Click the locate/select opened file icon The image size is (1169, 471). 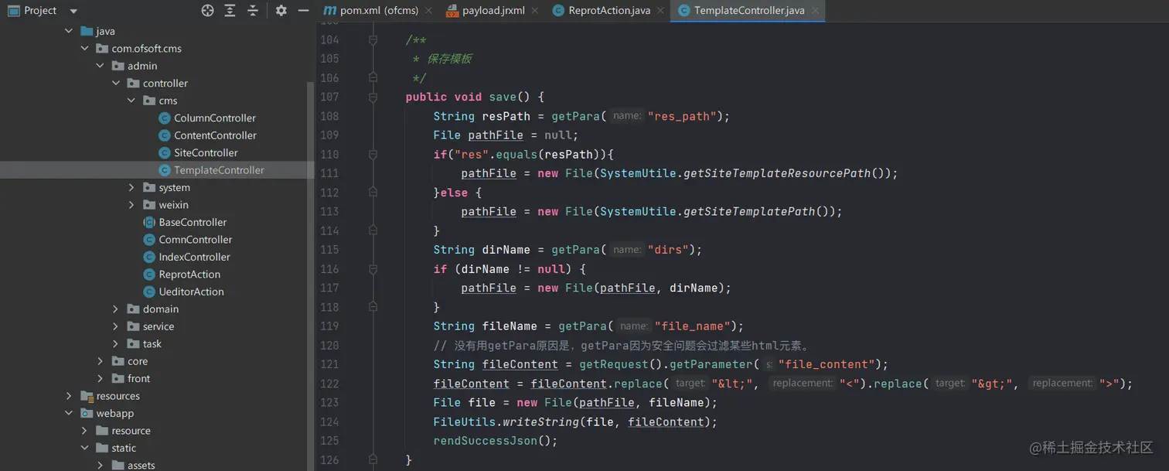[x=207, y=10]
